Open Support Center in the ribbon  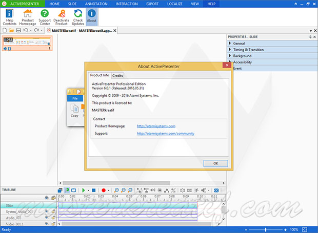pyautogui.click(x=45, y=17)
